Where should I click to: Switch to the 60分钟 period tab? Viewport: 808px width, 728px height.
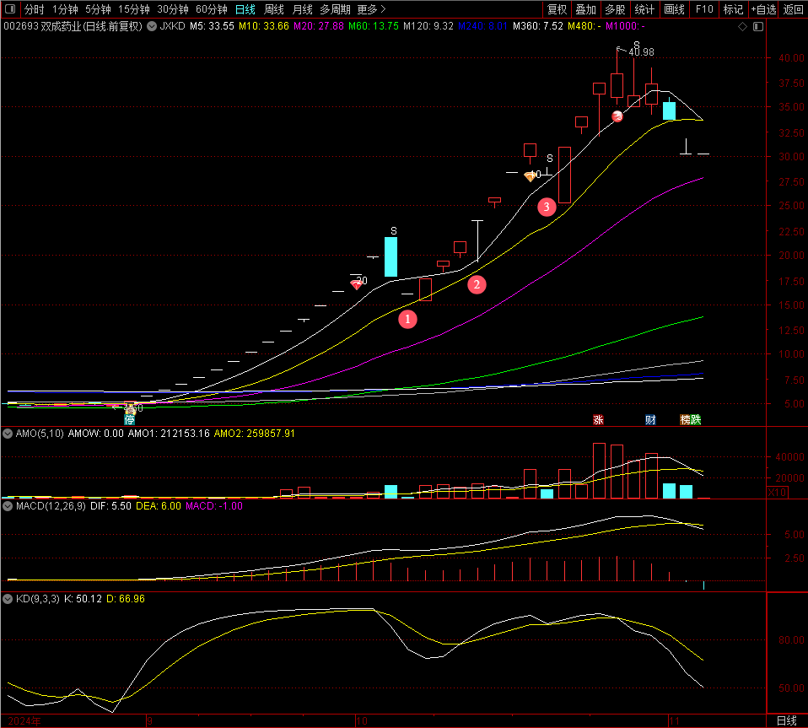(x=211, y=9)
